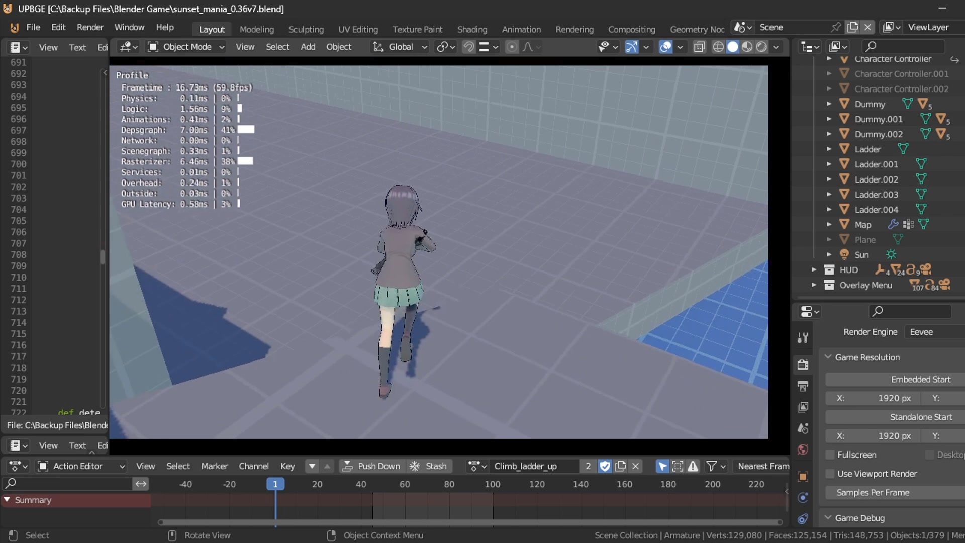965x543 pixels.
Task: Open the Render properties tab icon
Action: (x=803, y=365)
